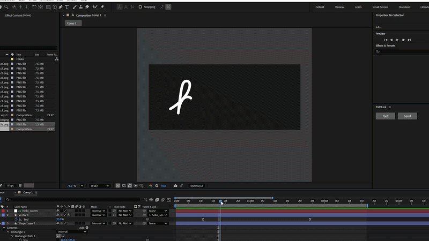Jump to last frame in Preview panel
Screen dimensions: 429x241
click(409, 40)
